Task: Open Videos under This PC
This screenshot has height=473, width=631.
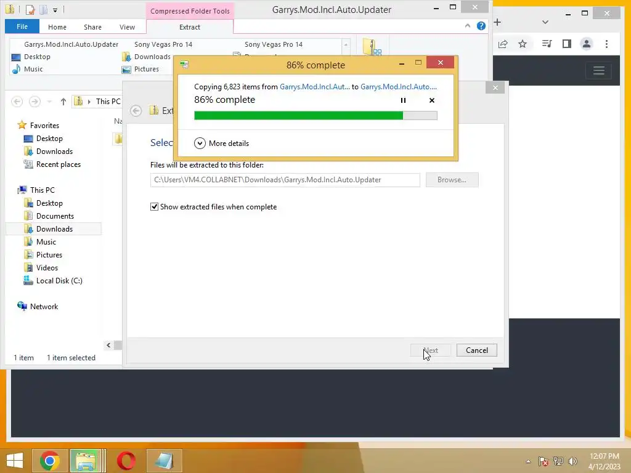Action: 41,267
